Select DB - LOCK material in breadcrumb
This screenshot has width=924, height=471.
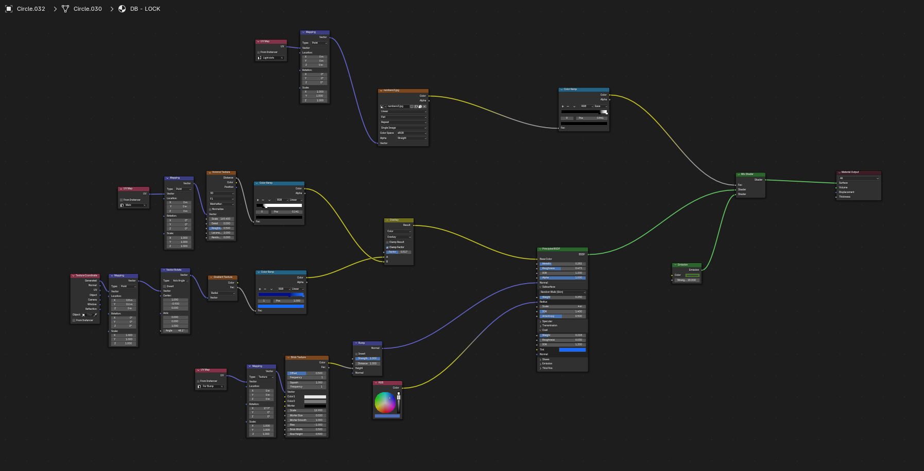click(145, 9)
